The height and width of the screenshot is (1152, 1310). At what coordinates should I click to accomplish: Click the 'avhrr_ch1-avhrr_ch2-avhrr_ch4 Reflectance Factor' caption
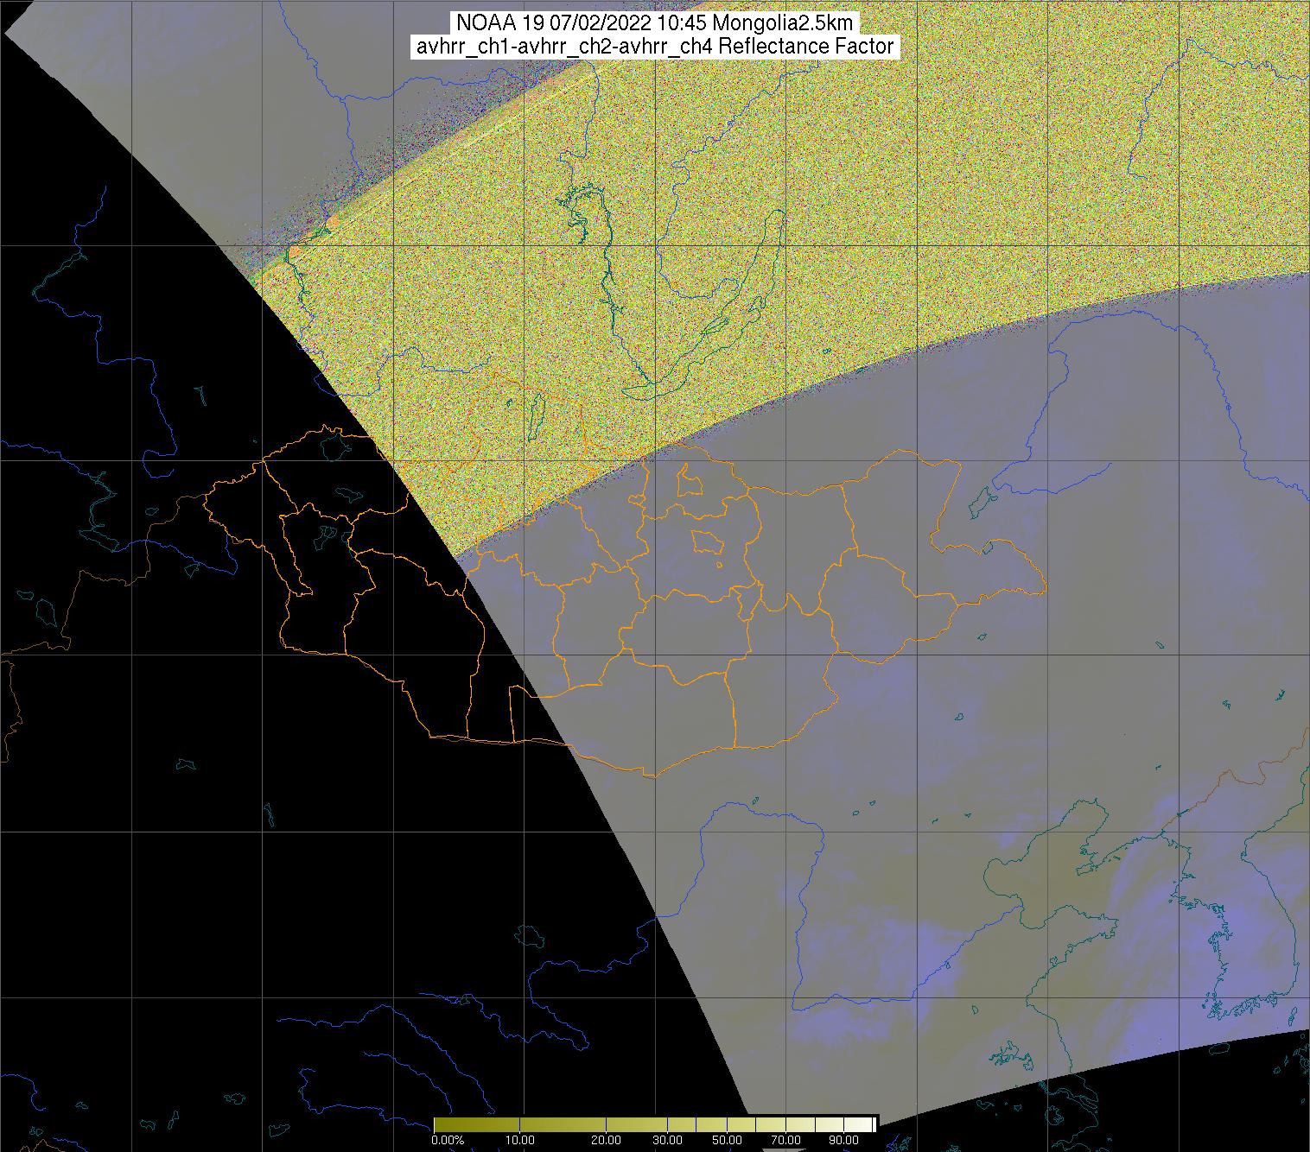[654, 47]
